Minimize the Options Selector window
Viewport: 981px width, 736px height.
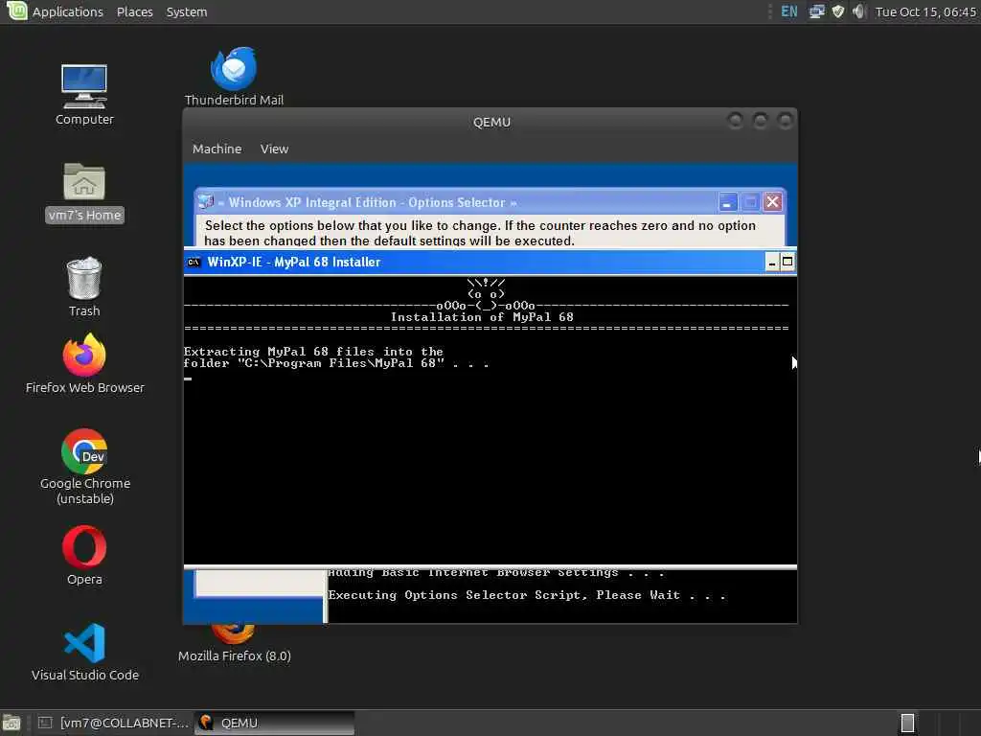pos(728,202)
